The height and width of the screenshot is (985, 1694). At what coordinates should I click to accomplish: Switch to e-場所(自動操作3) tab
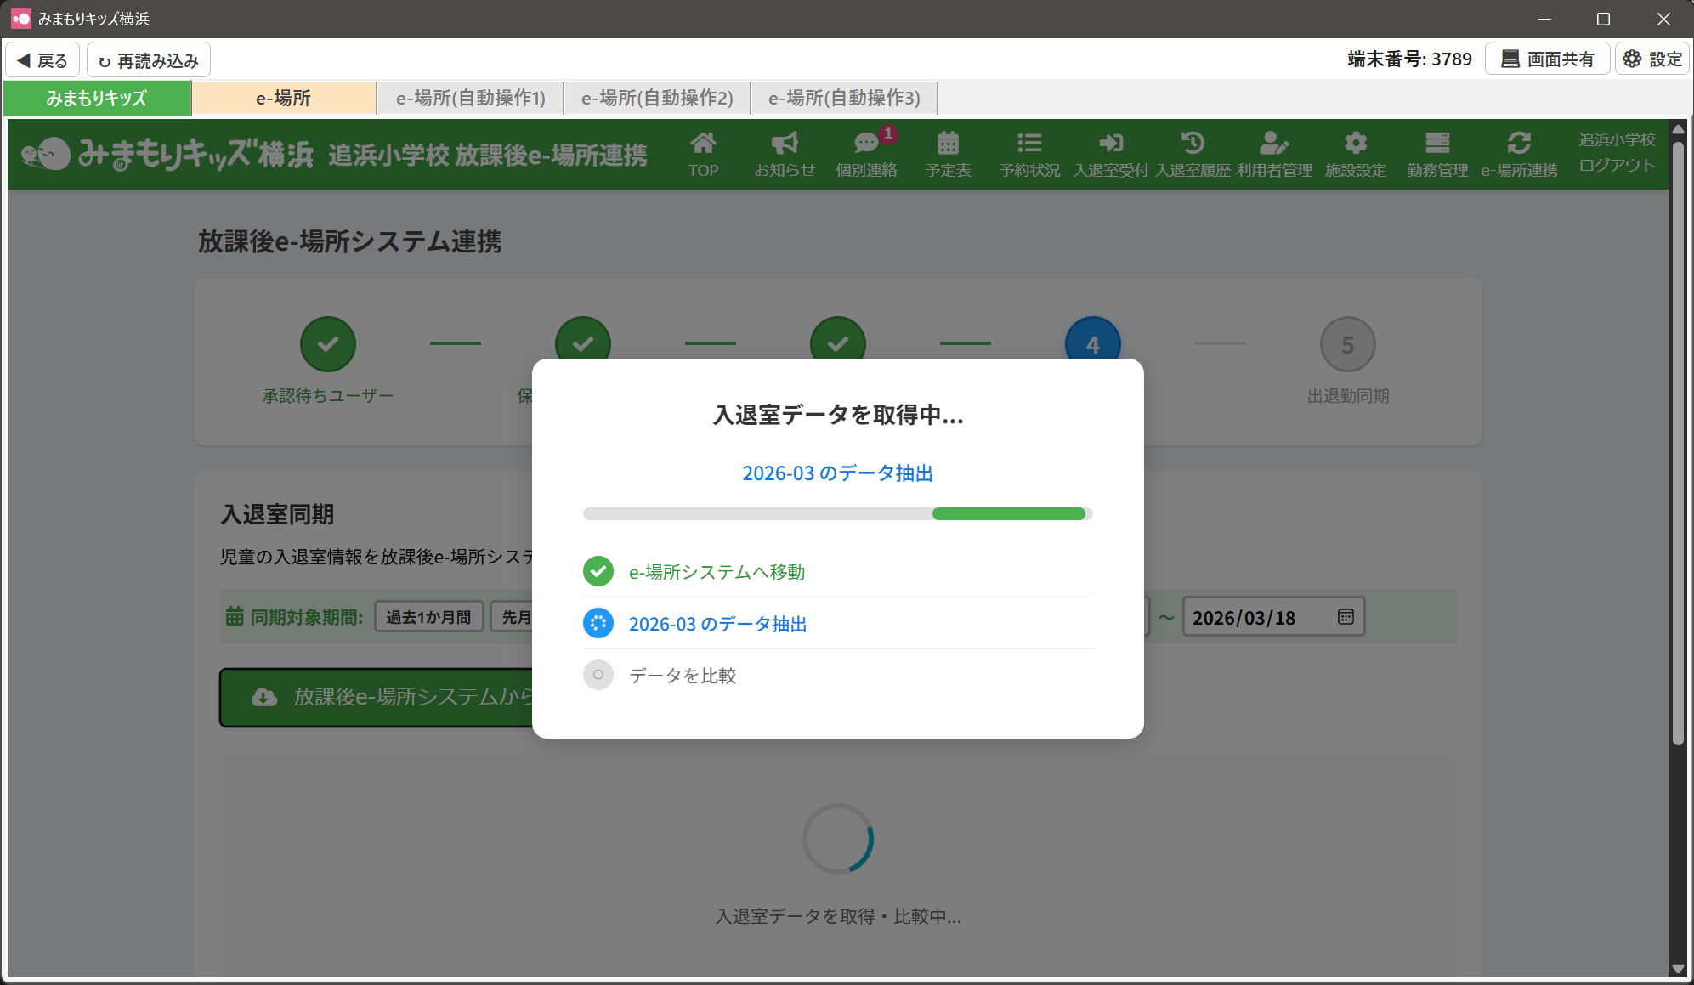point(844,99)
